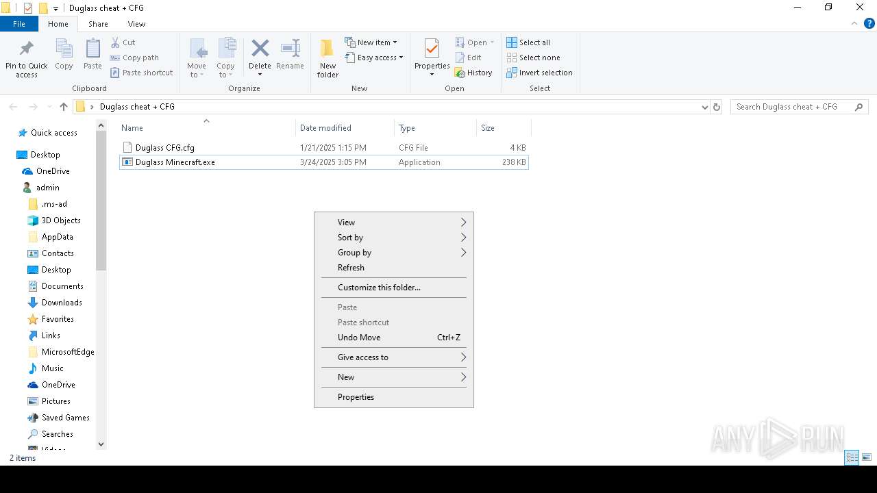877x493 pixels.
Task: Click the Edit button in the ribbon
Action: 468,58
